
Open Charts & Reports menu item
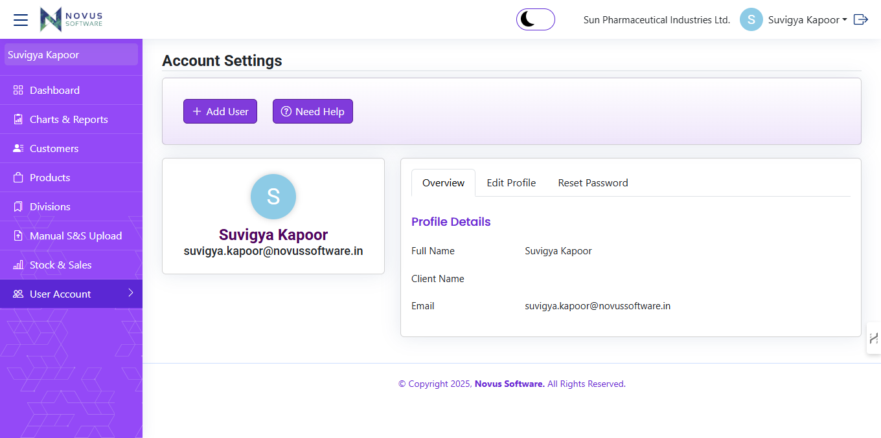(71, 119)
